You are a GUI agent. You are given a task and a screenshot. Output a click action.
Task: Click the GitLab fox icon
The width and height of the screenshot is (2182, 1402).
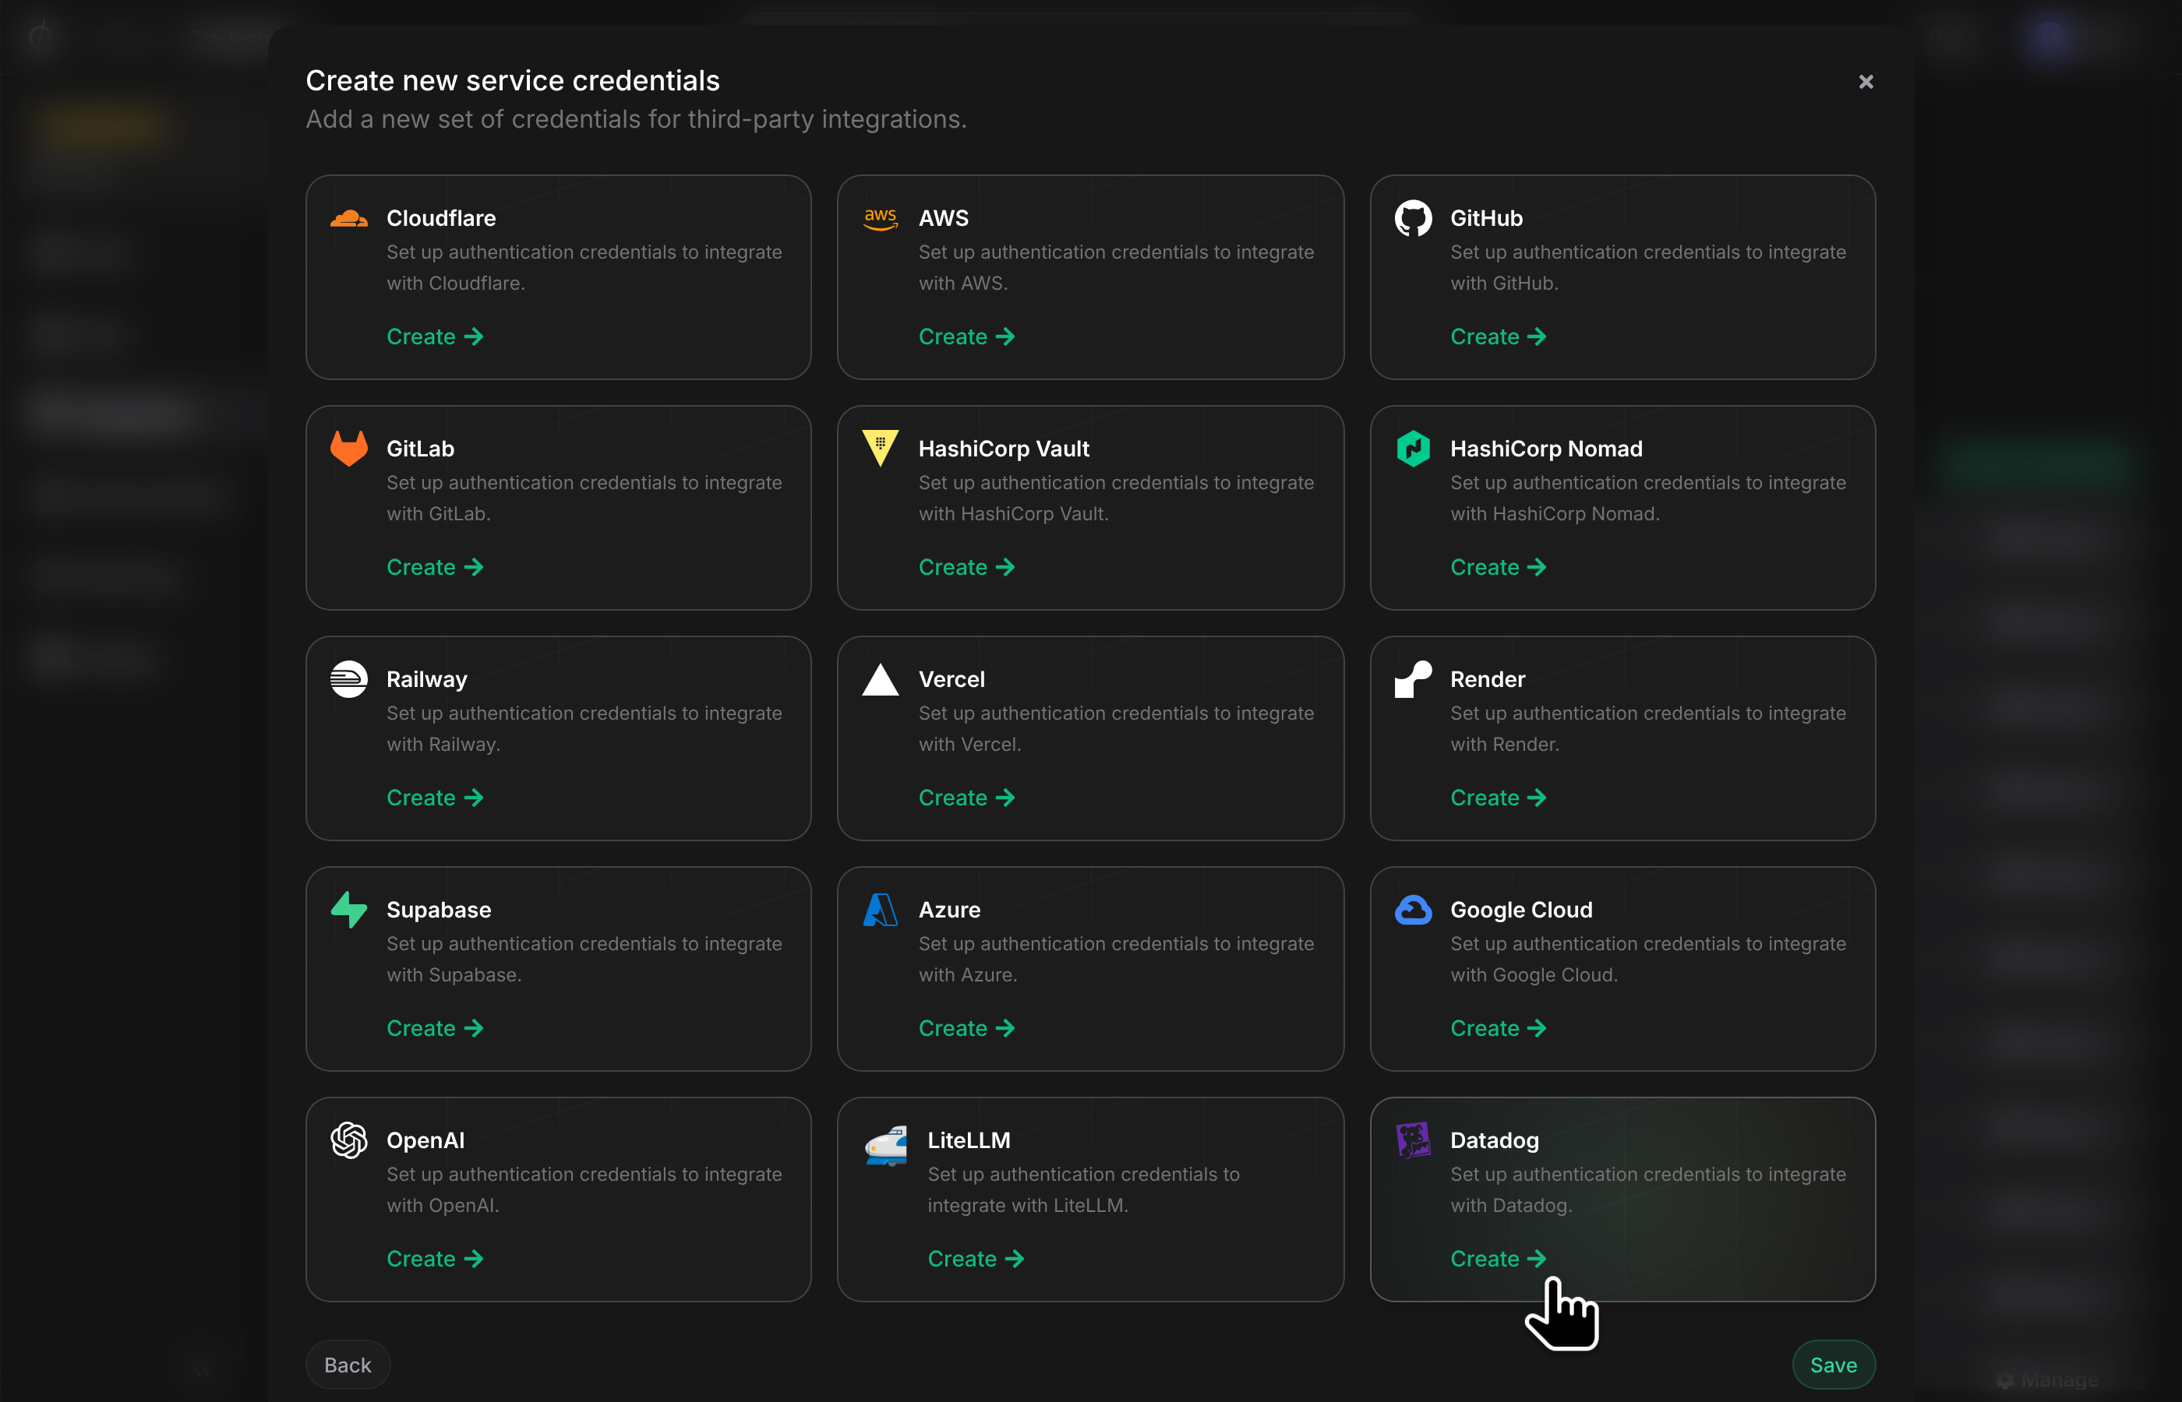tap(349, 448)
